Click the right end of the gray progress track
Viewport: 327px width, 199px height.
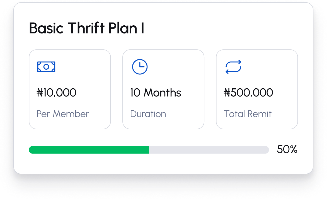point(267,150)
